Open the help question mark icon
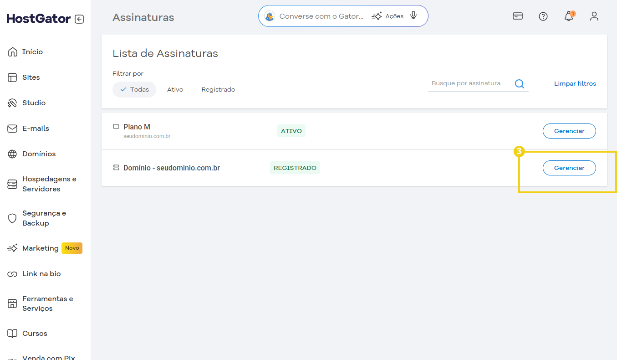617x360 pixels. (x=543, y=16)
